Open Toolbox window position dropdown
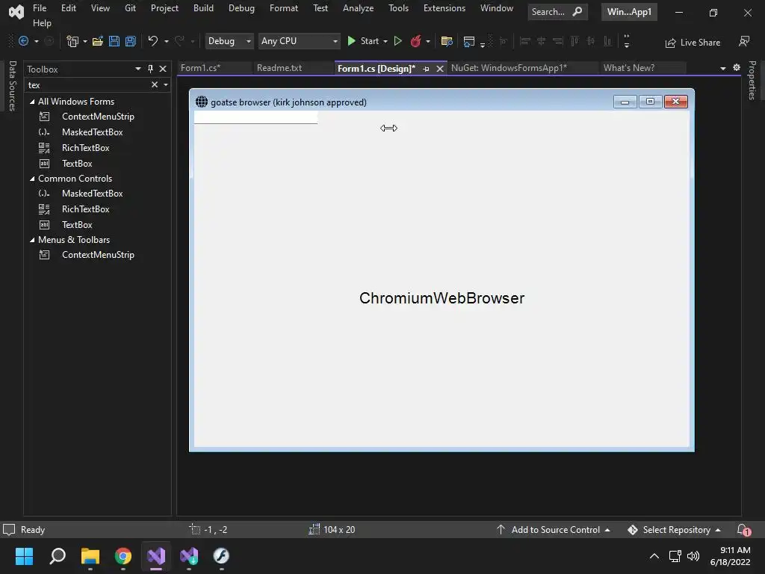765x574 pixels. [x=138, y=69]
